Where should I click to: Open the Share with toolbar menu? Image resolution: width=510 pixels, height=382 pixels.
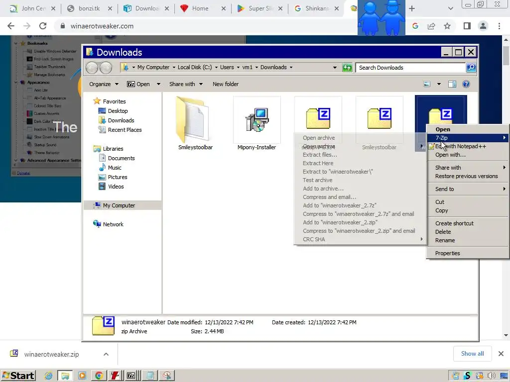pyautogui.click(x=186, y=84)
